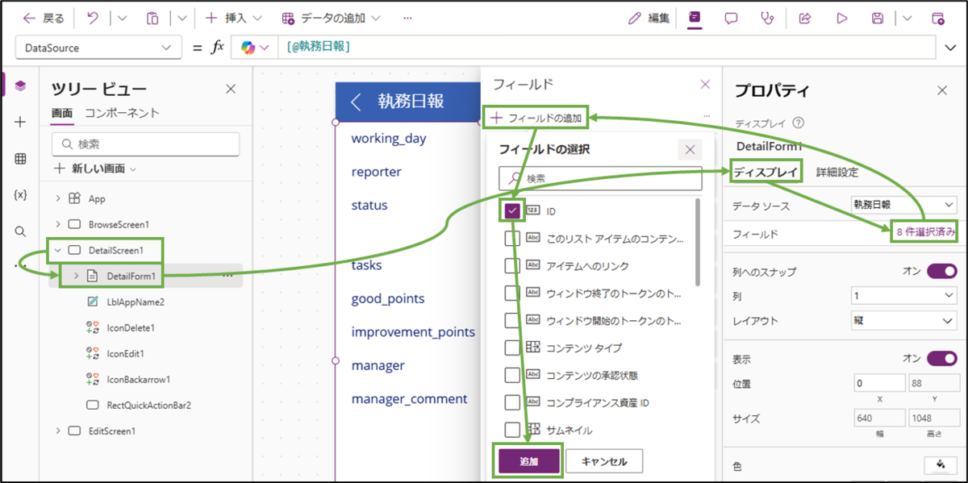Screen dimensions: 968x483
Task: Click the paste clipboard icon
Action: [x=152, y=18]
